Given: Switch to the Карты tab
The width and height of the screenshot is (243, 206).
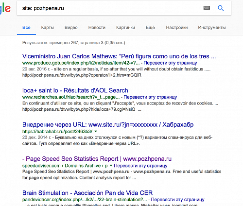Looking at the screenshot, I should [x=47, y=27].
